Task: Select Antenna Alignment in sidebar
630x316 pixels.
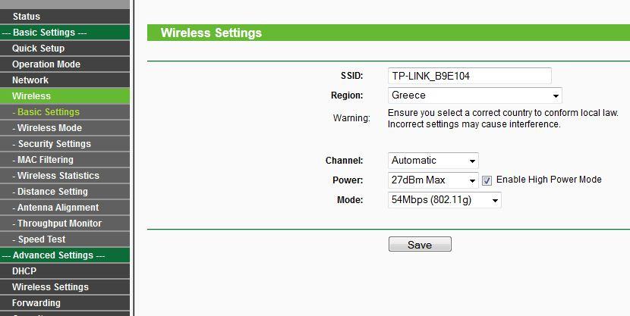Action: coord(65,208)
